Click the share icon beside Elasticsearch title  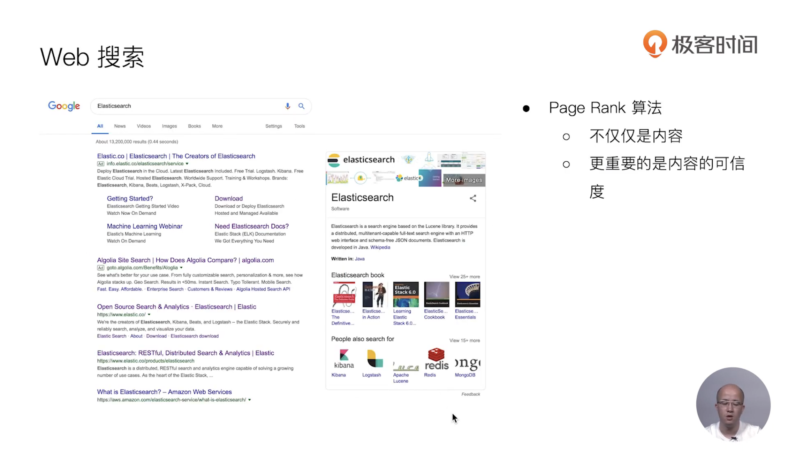pos(473,198)
